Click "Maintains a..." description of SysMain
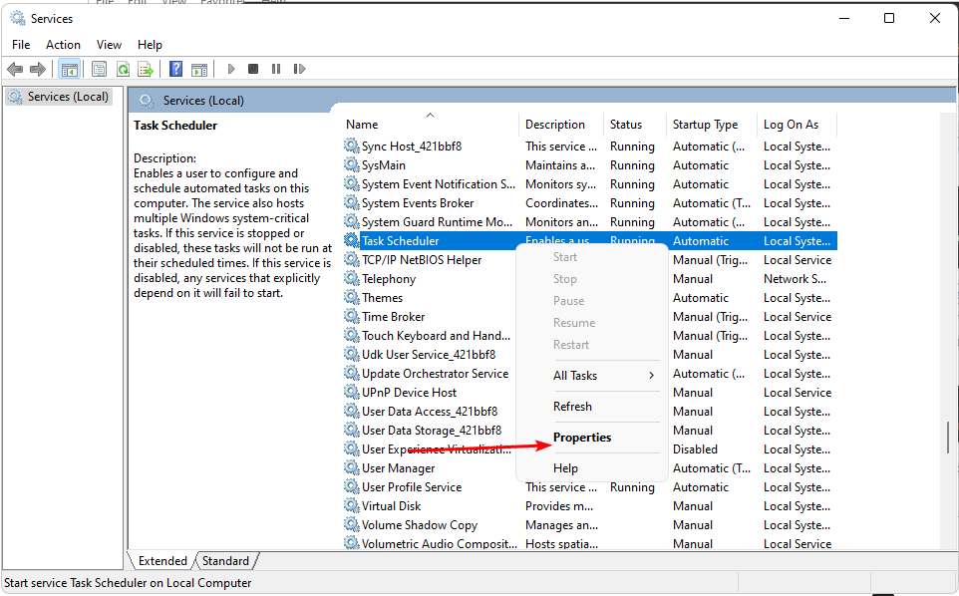Image resolution: width=959 pixels, height=596 pixels. coord(559,165)
